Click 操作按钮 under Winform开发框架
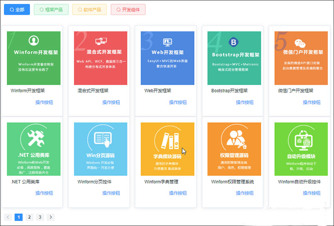The image size is (334, 226). click(44, 102)
